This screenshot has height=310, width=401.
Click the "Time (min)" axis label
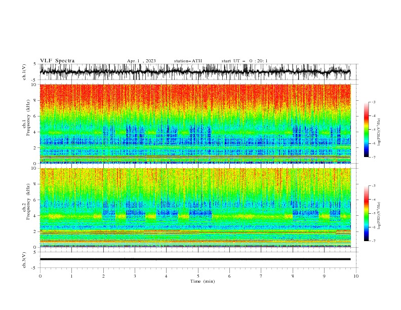point(203,281)
